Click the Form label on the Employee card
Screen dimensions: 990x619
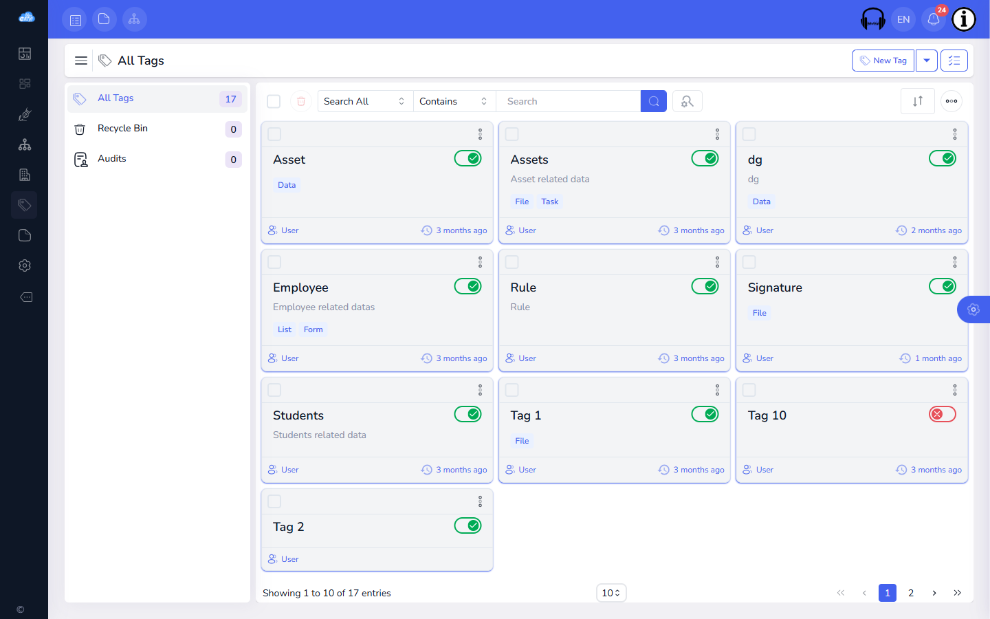pos(313,329)
